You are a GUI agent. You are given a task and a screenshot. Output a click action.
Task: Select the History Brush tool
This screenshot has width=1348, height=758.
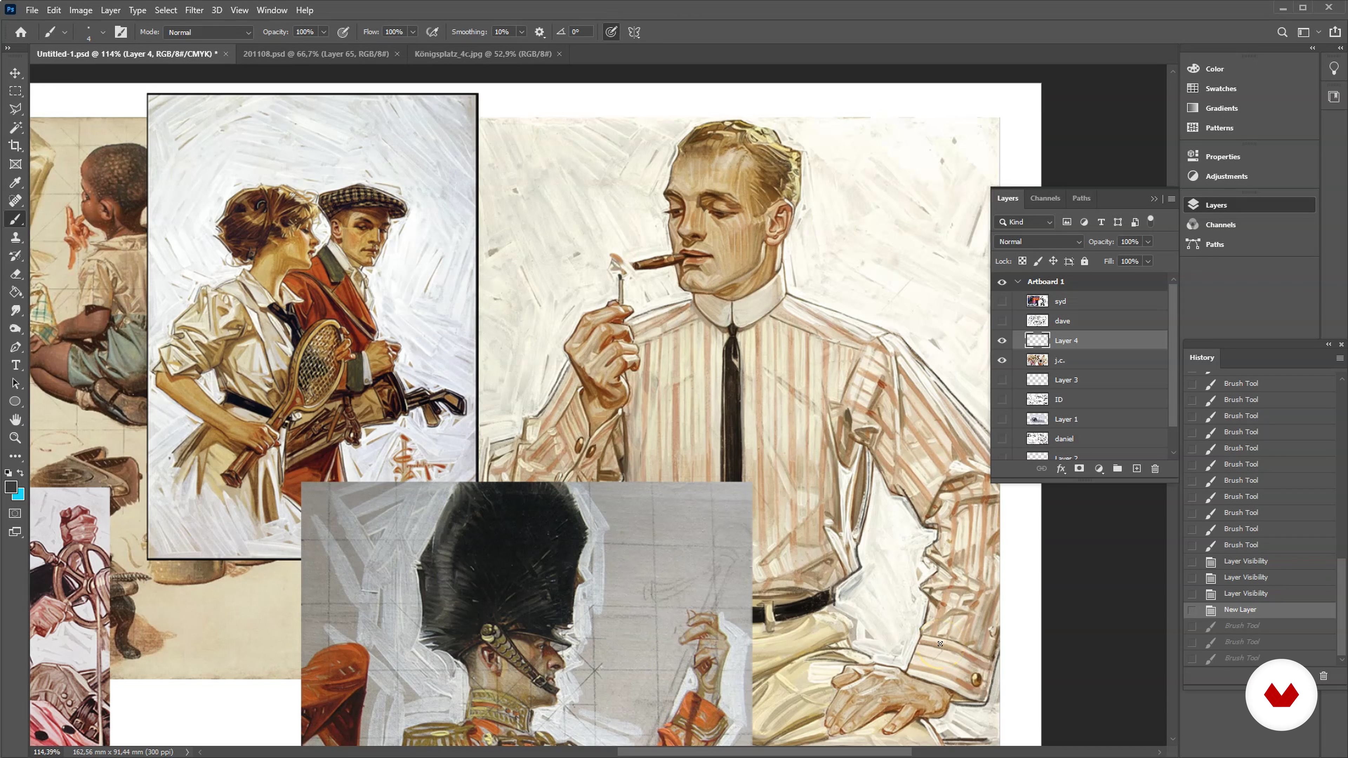click(15, 255)
